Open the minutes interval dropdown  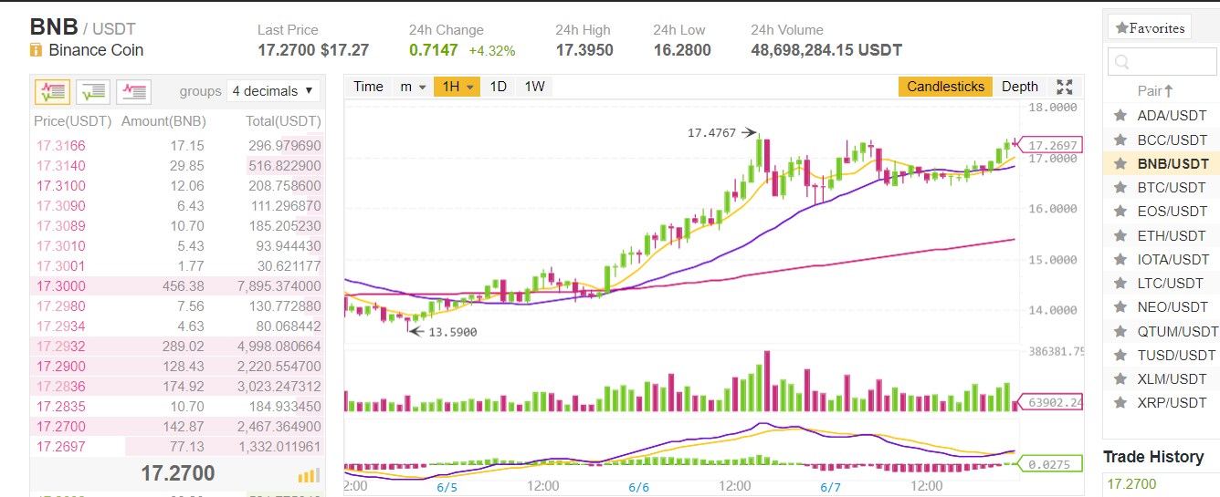coord(413,87)
